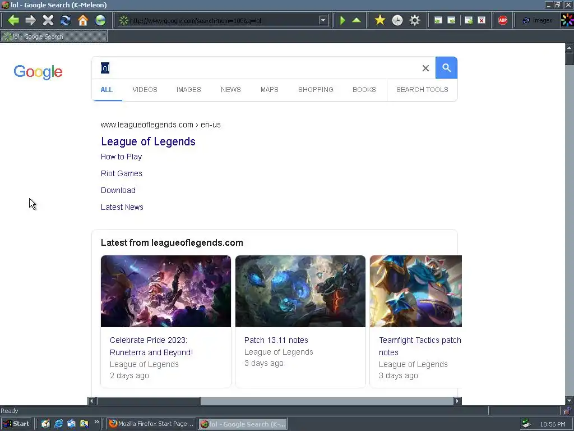Go back with the green left arrow

point(13,20)
